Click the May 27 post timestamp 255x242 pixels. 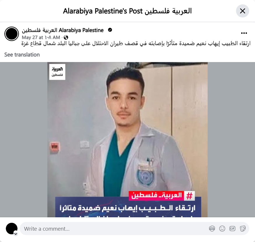coord(41,38)
